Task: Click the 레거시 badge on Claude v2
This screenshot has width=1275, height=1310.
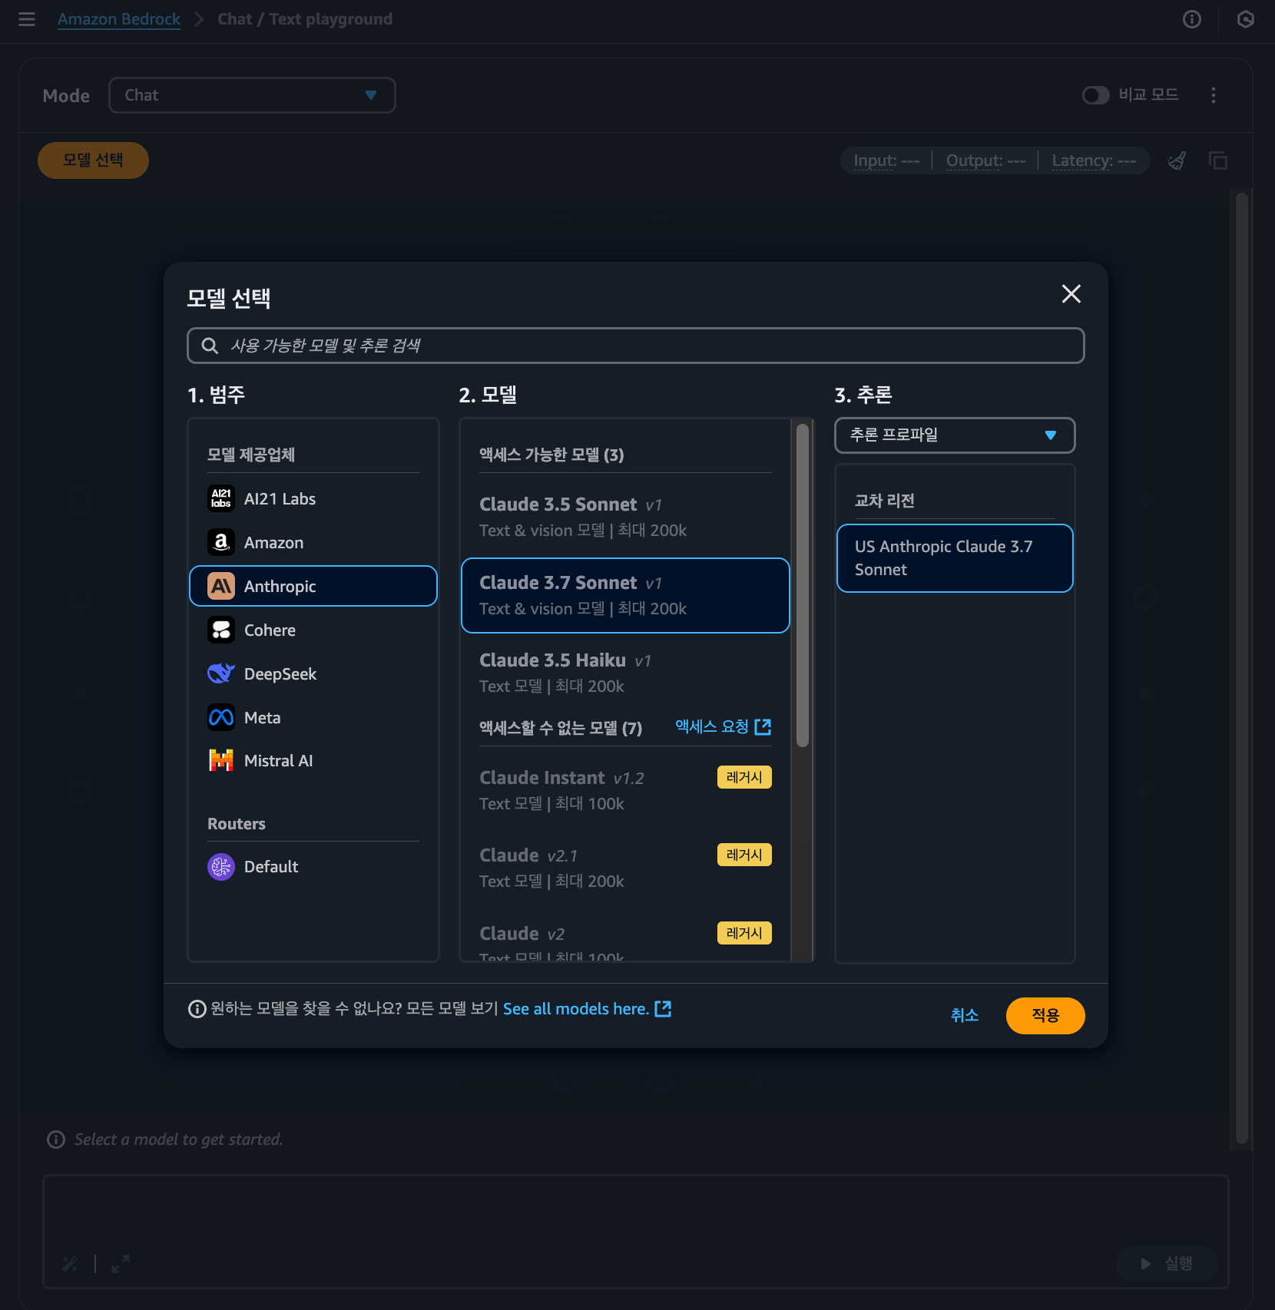Action: tap(744, 933)
